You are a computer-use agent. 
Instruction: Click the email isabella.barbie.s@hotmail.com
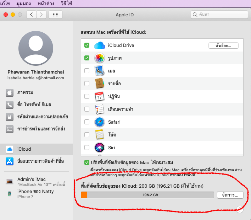(x=36, y=78)
